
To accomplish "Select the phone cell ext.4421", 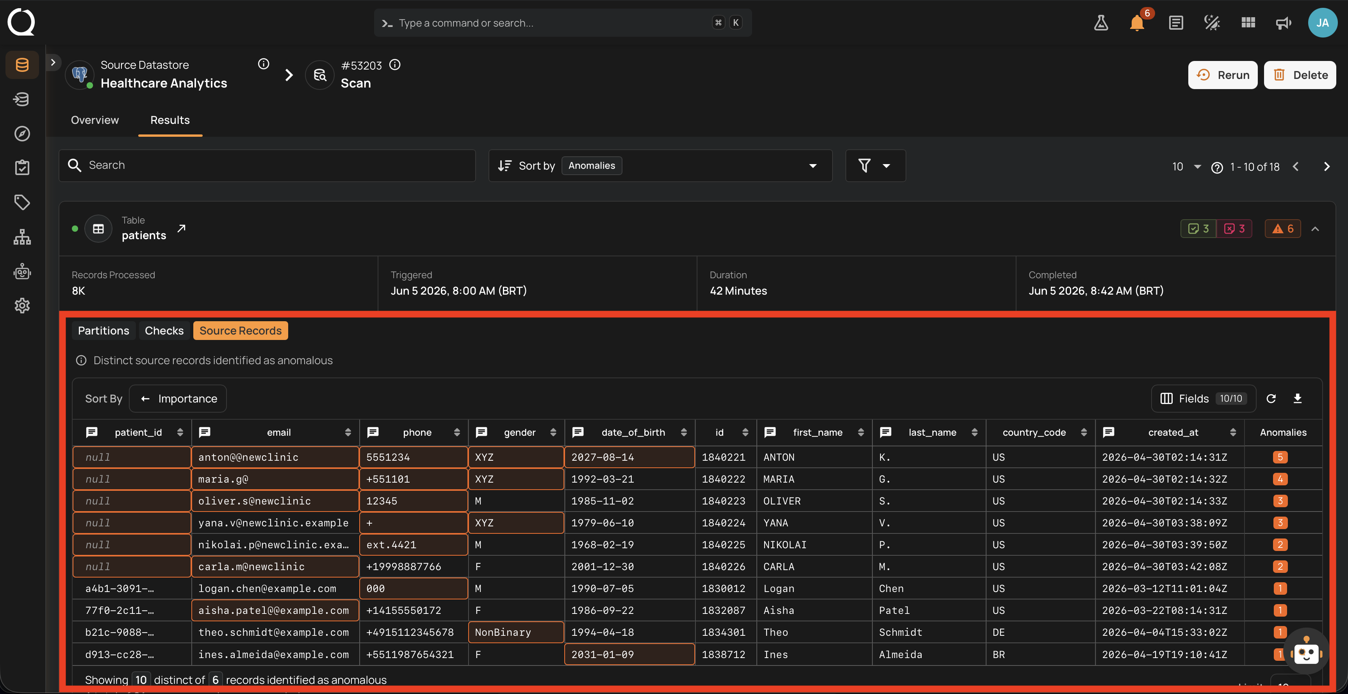I will (414, 545).
